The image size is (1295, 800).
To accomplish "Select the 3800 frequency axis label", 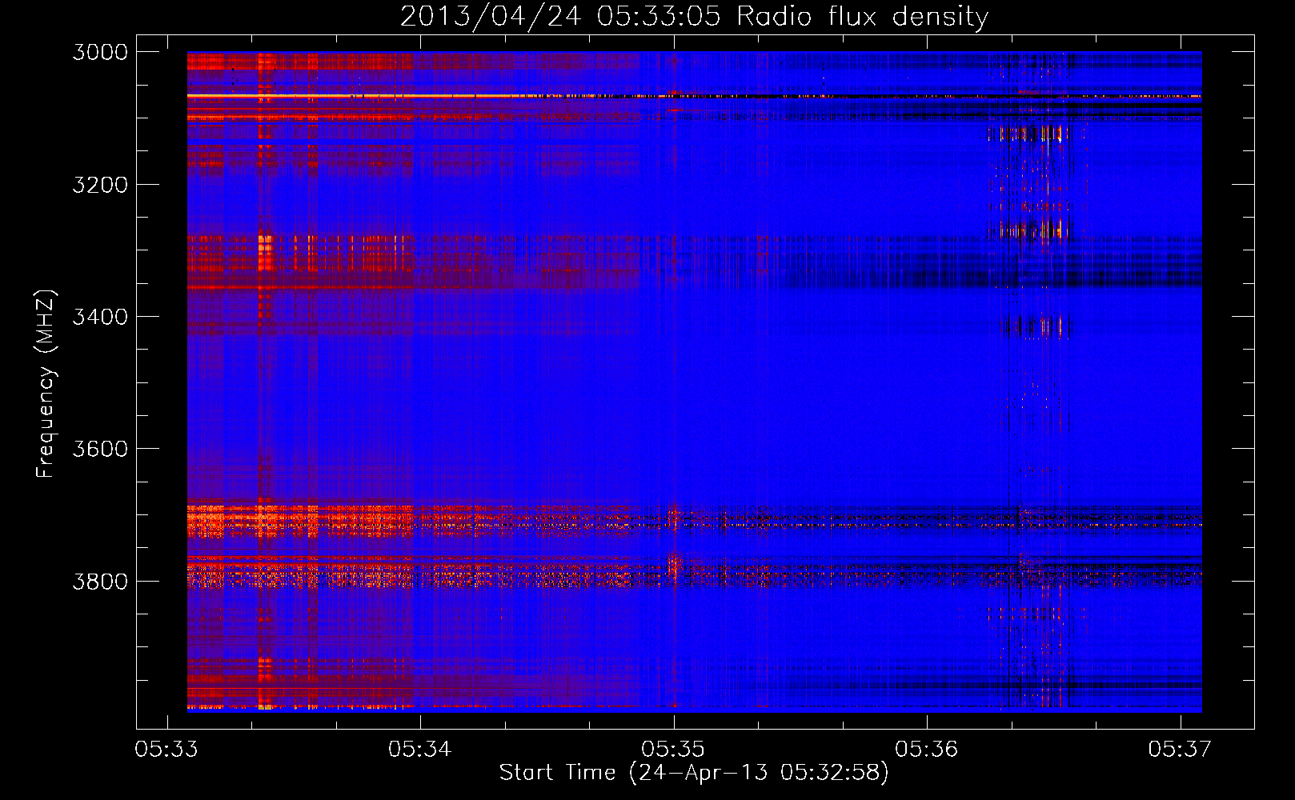I will 100,582.
